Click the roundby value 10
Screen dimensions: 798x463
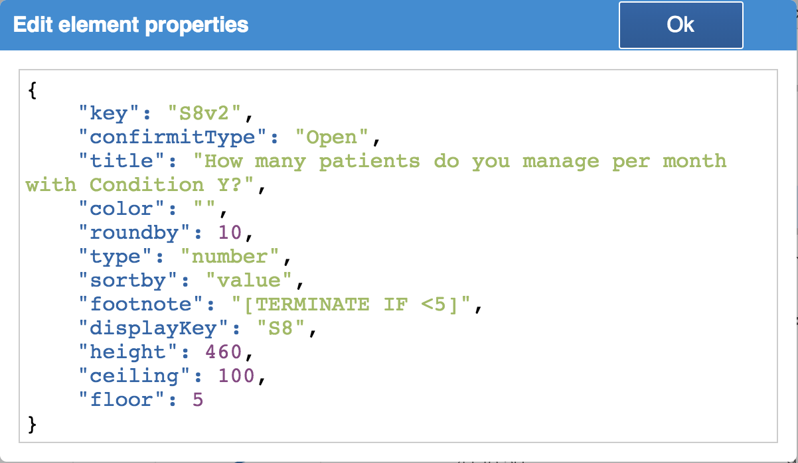click(231, 233)
